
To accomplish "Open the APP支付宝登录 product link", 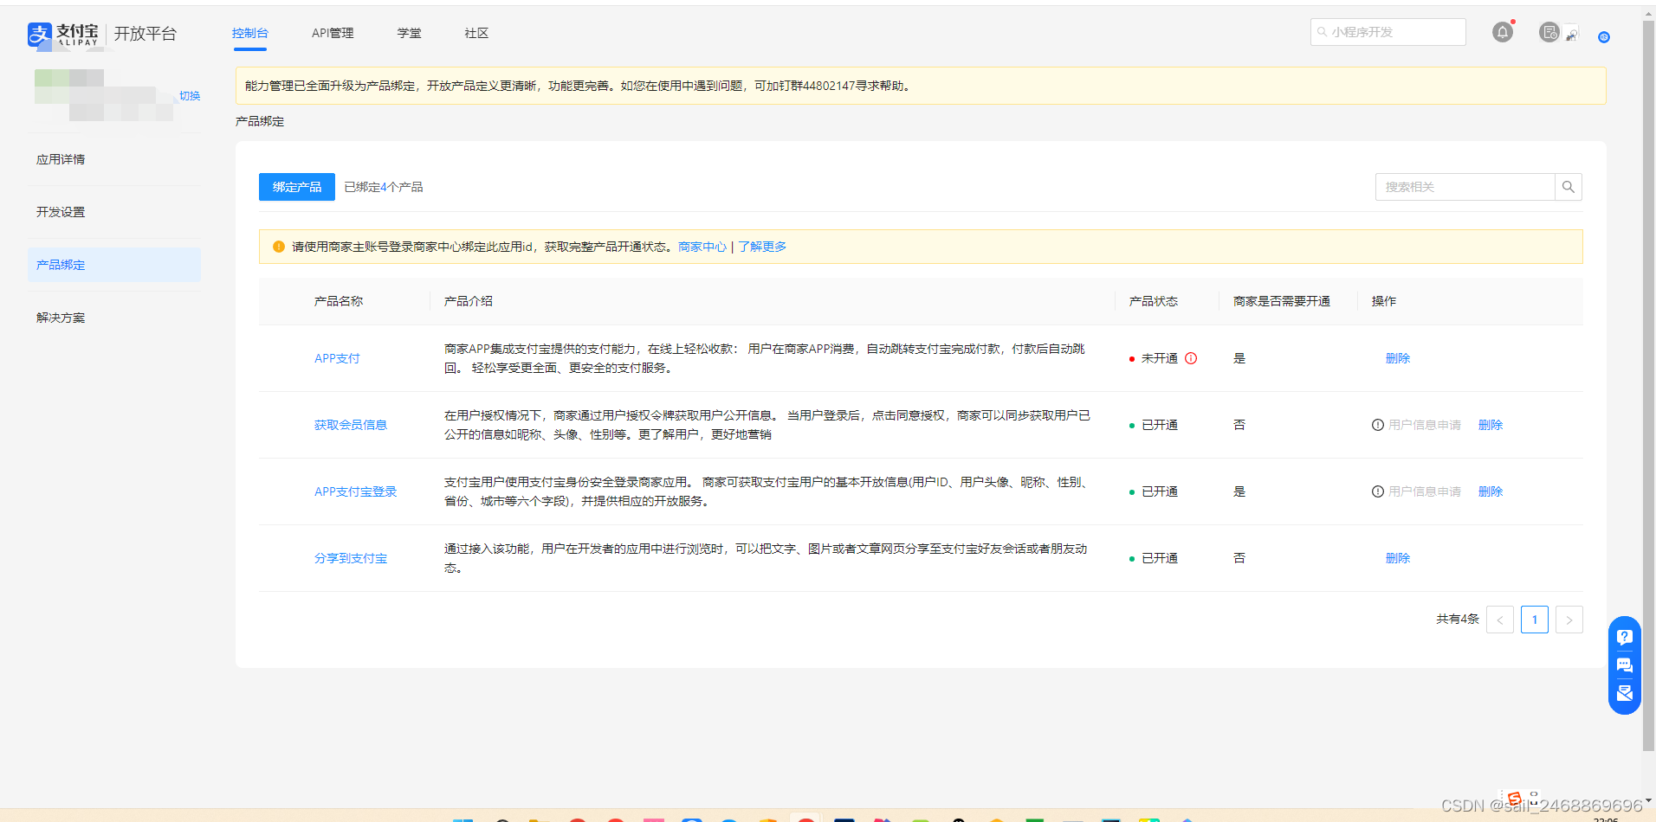I will click(355, 491).
